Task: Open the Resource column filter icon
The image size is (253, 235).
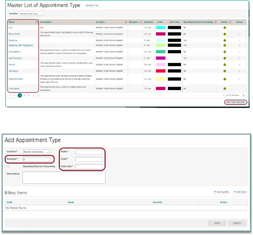Action: (x=141, y=22)
